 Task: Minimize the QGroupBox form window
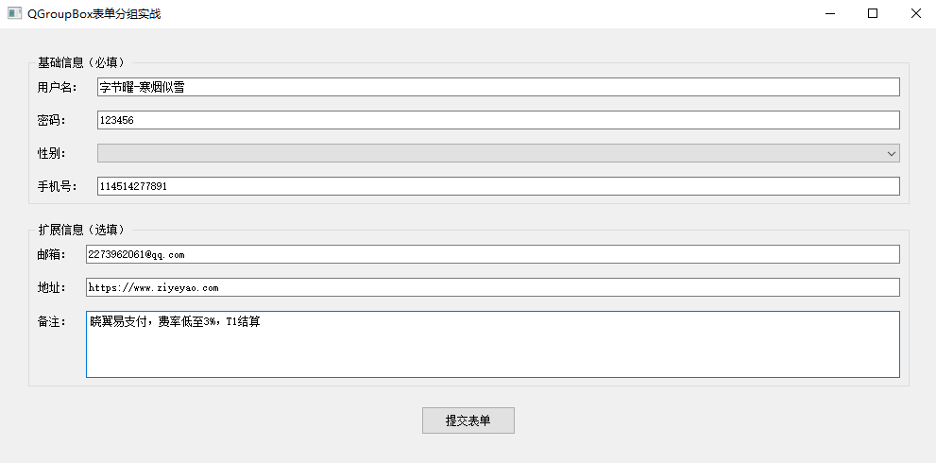coord(830,13)
